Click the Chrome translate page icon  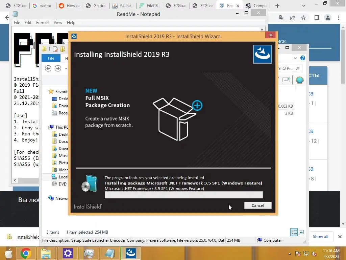[281, 18]
